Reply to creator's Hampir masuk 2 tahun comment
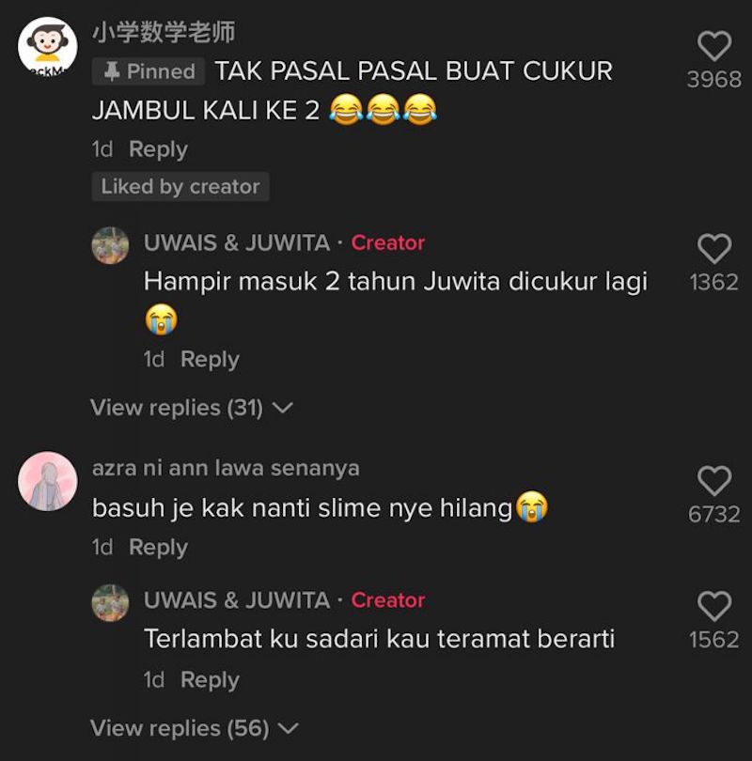752x761 pixels. point(210,360)
